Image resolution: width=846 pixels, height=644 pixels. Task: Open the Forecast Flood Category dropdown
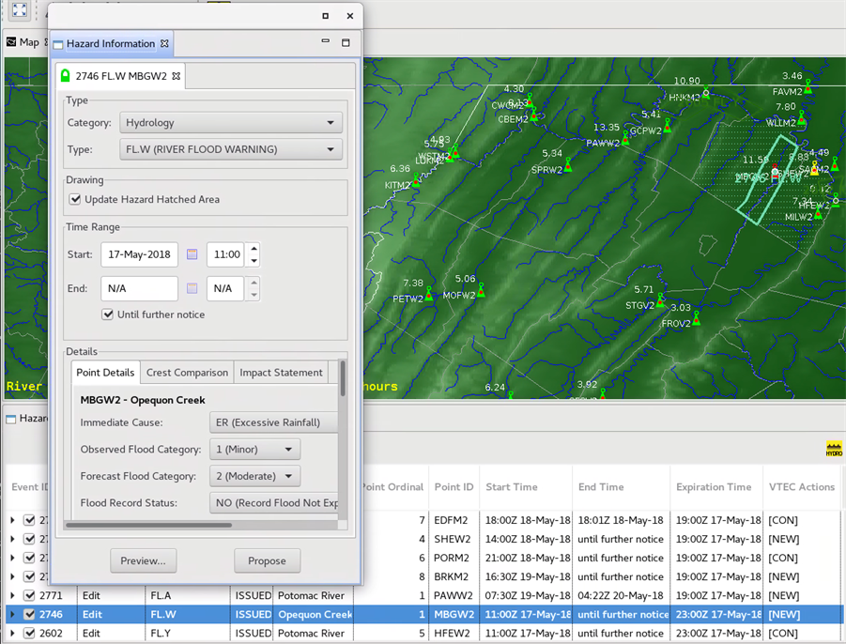click(254, 476)
